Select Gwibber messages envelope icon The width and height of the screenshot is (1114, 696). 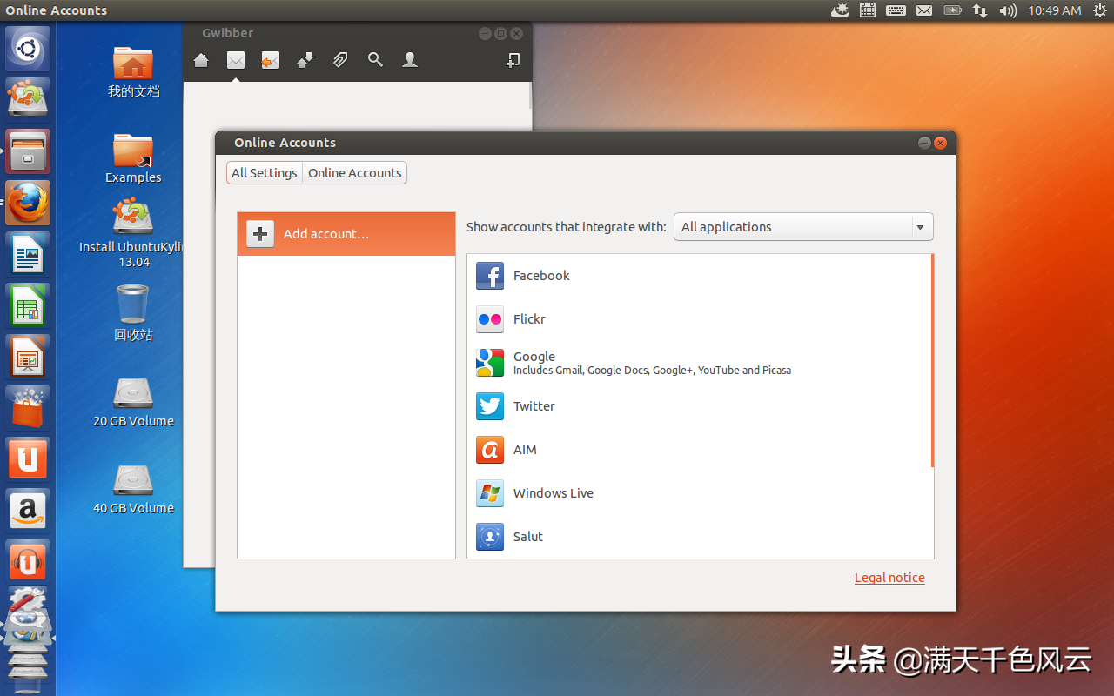236,60
